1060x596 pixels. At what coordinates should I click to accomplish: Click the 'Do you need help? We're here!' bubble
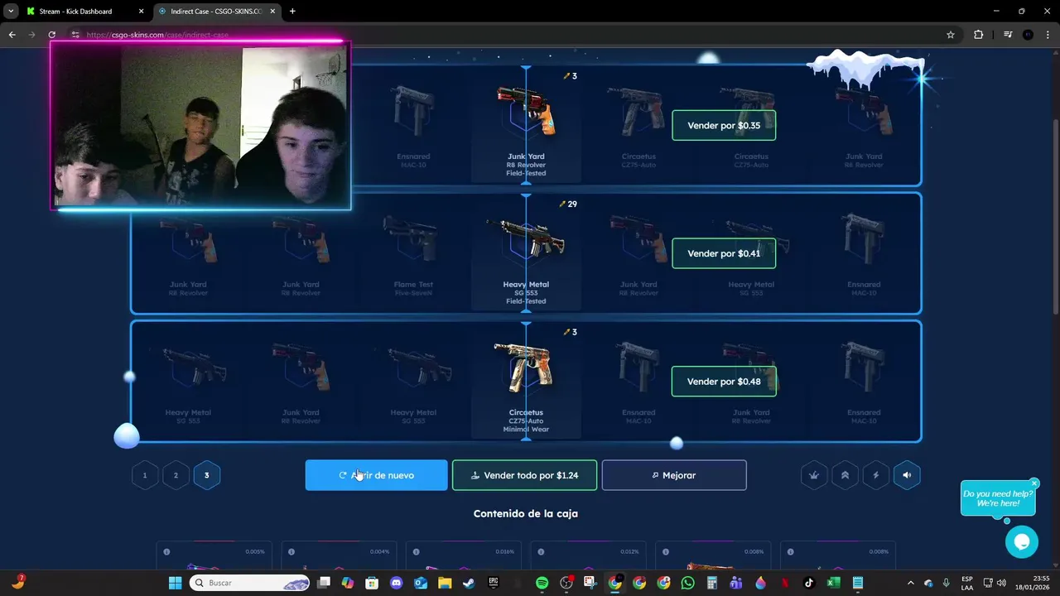coord(997,498)
